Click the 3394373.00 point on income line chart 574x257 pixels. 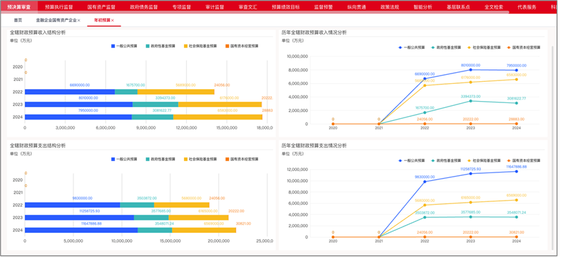(x=470, y=101)
